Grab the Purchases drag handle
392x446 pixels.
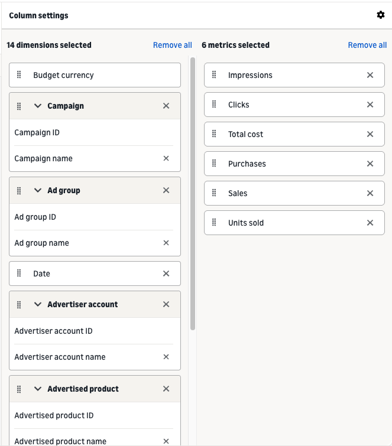click(214, 163)
